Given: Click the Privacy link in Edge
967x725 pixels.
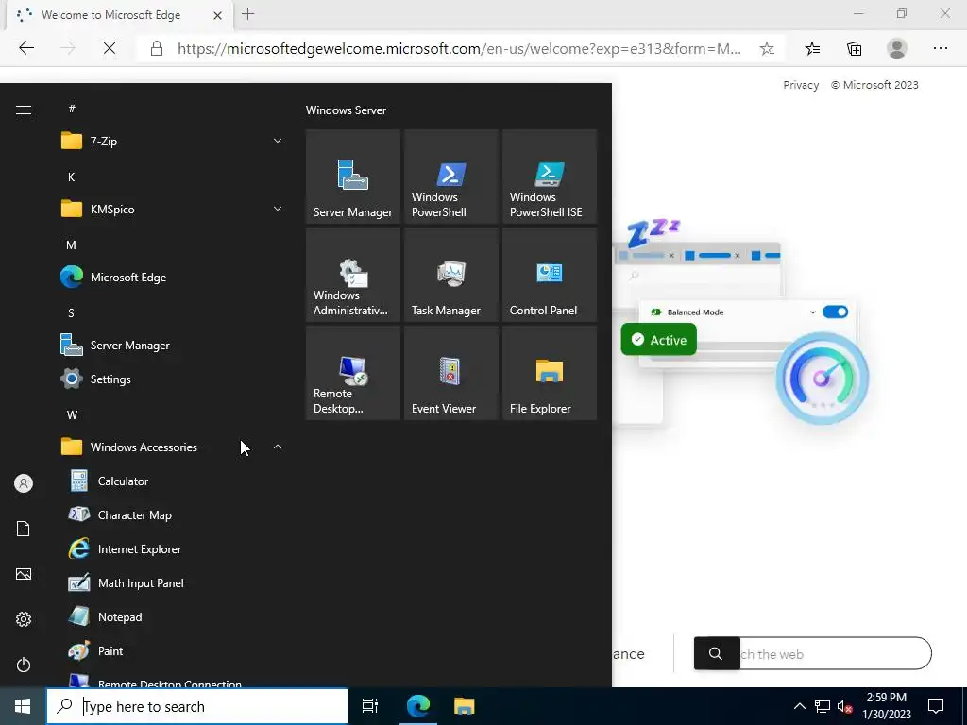Looking at the screenshot, I should tap(801, 85).
